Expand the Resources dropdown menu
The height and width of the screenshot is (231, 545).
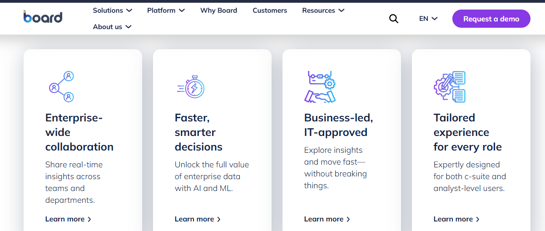click(323, 10)
